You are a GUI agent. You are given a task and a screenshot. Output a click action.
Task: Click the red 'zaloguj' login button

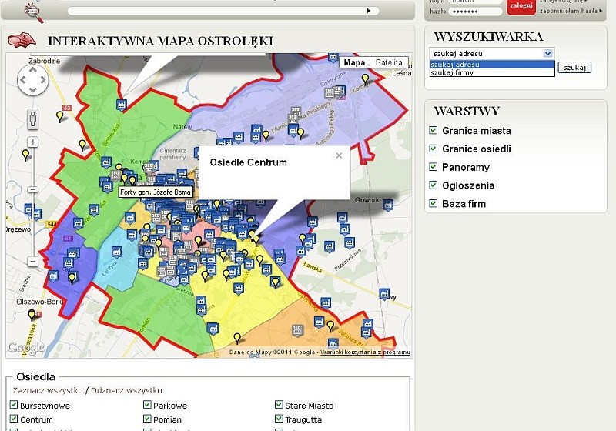pos(521,6)
